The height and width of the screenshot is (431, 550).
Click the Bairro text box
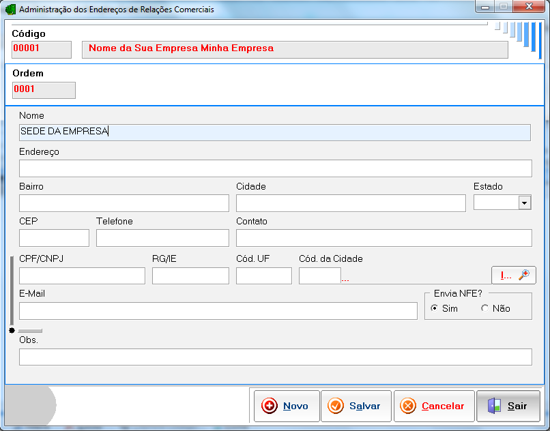coord(124,203)
